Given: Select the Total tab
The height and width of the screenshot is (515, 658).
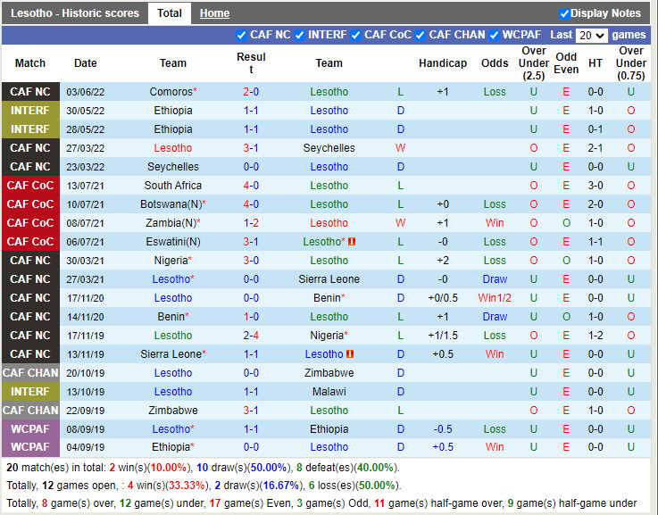Looking at the screenshot, I should tap(169, 13).
